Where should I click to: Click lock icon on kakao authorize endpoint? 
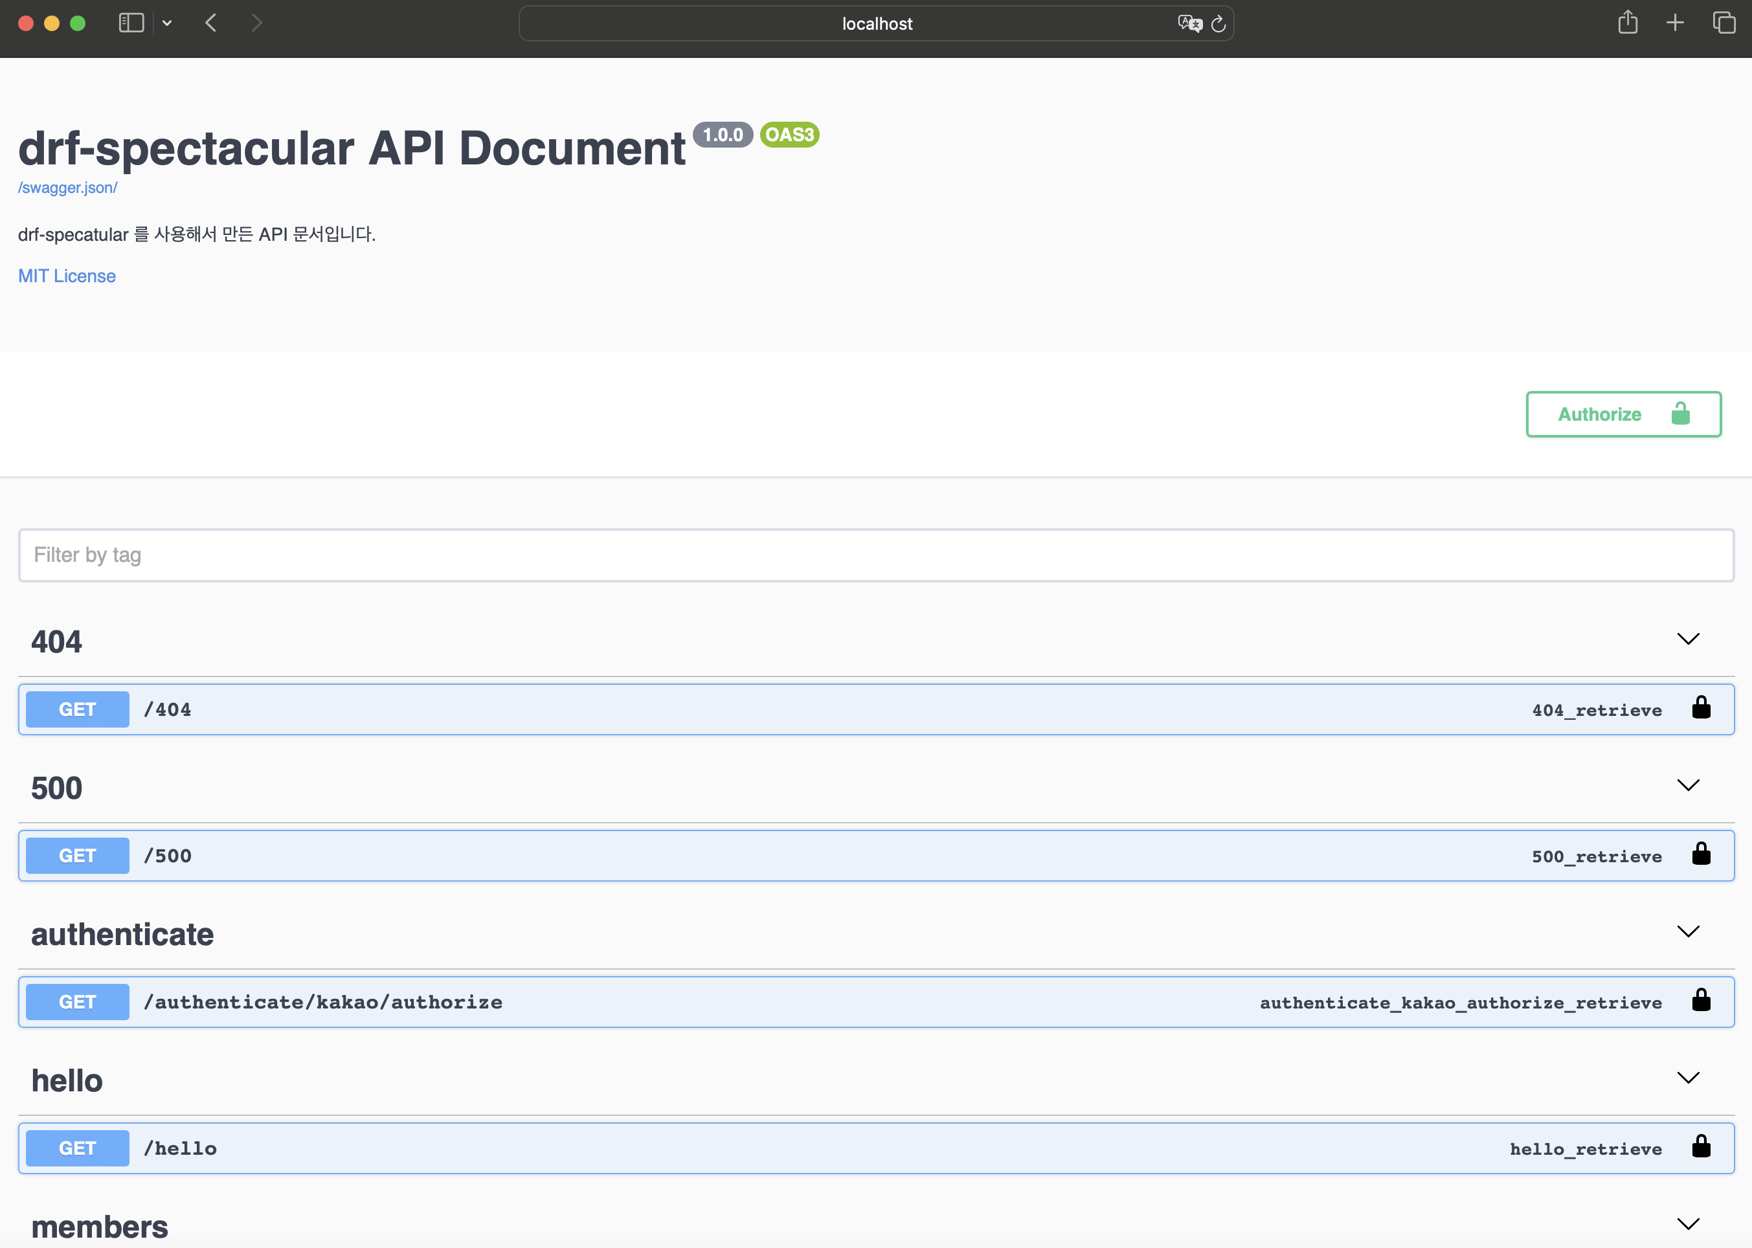1700,1000
